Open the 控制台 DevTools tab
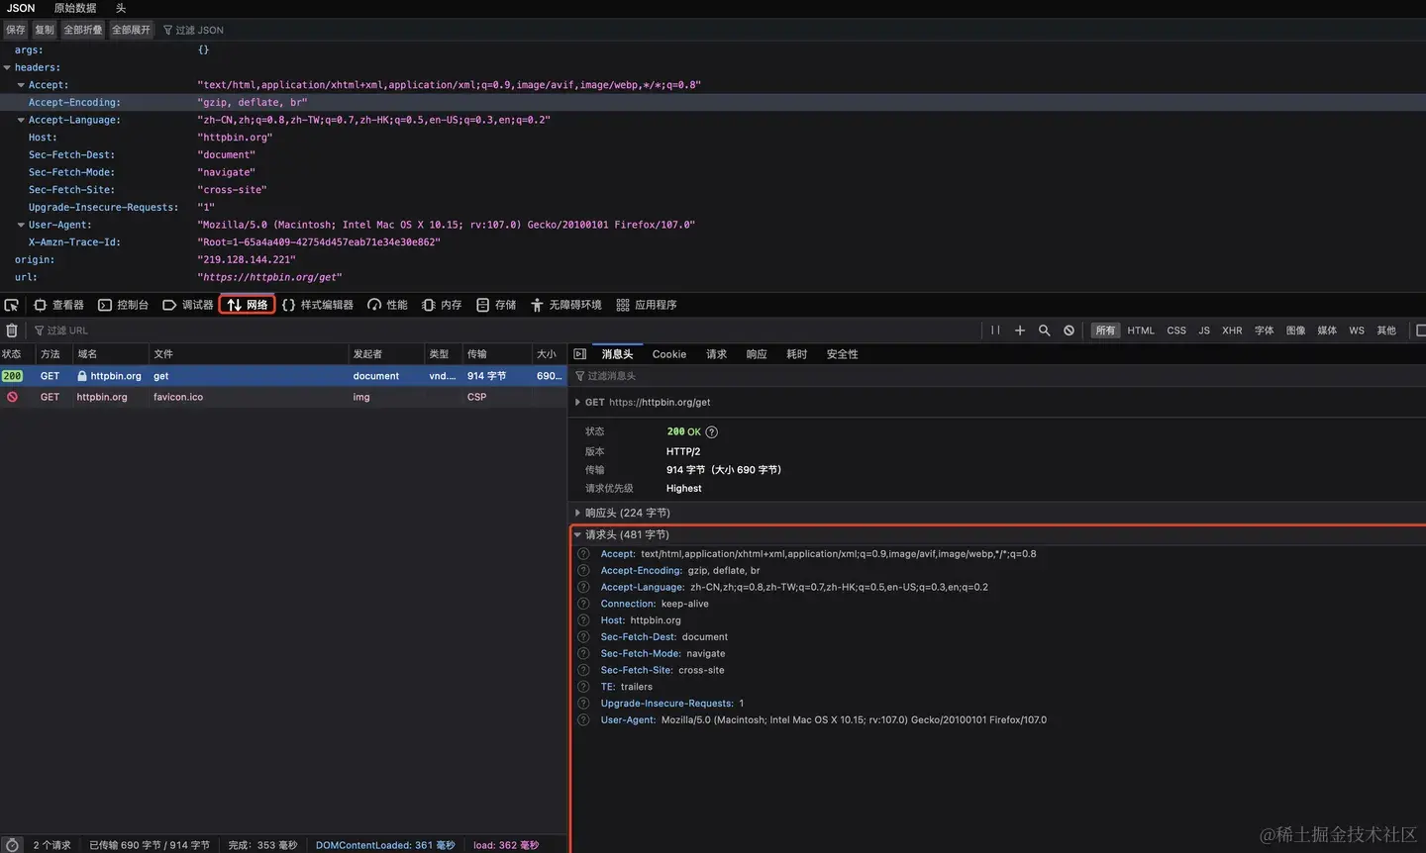Screen dimensions: 1426x853 124,305
